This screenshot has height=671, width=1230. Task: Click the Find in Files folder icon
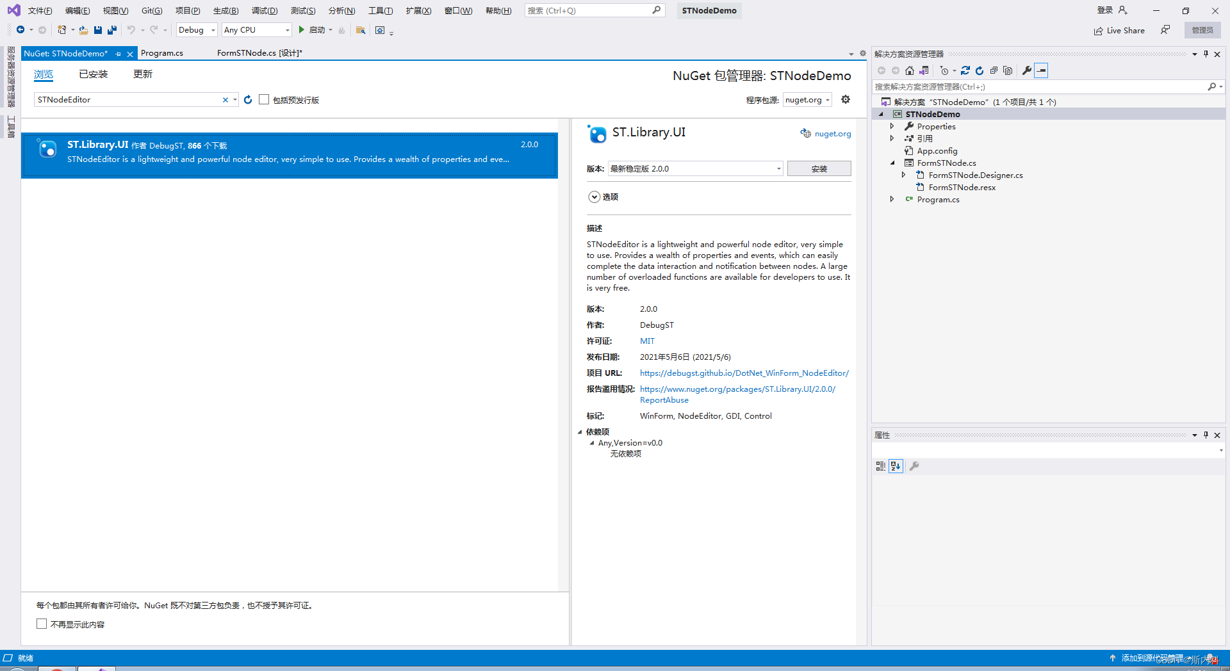[361, 30]
